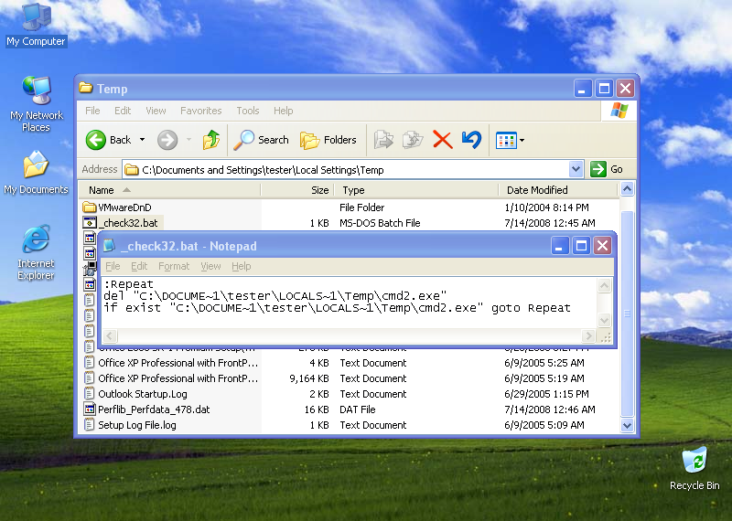This screenshot has height=521, width=732.
Task: Open My Network Places desktop icon
Action: (x=36, y=103)
